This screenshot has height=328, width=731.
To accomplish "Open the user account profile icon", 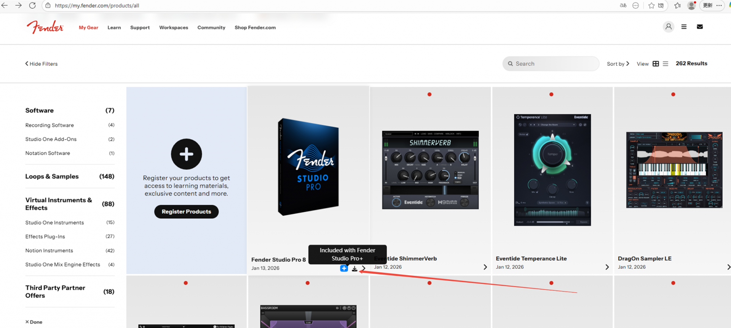I will pos(668,27).
